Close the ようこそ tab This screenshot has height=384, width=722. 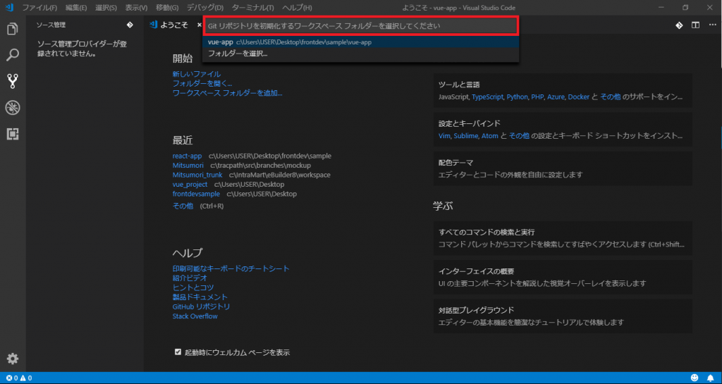click(x=200, y=25)
